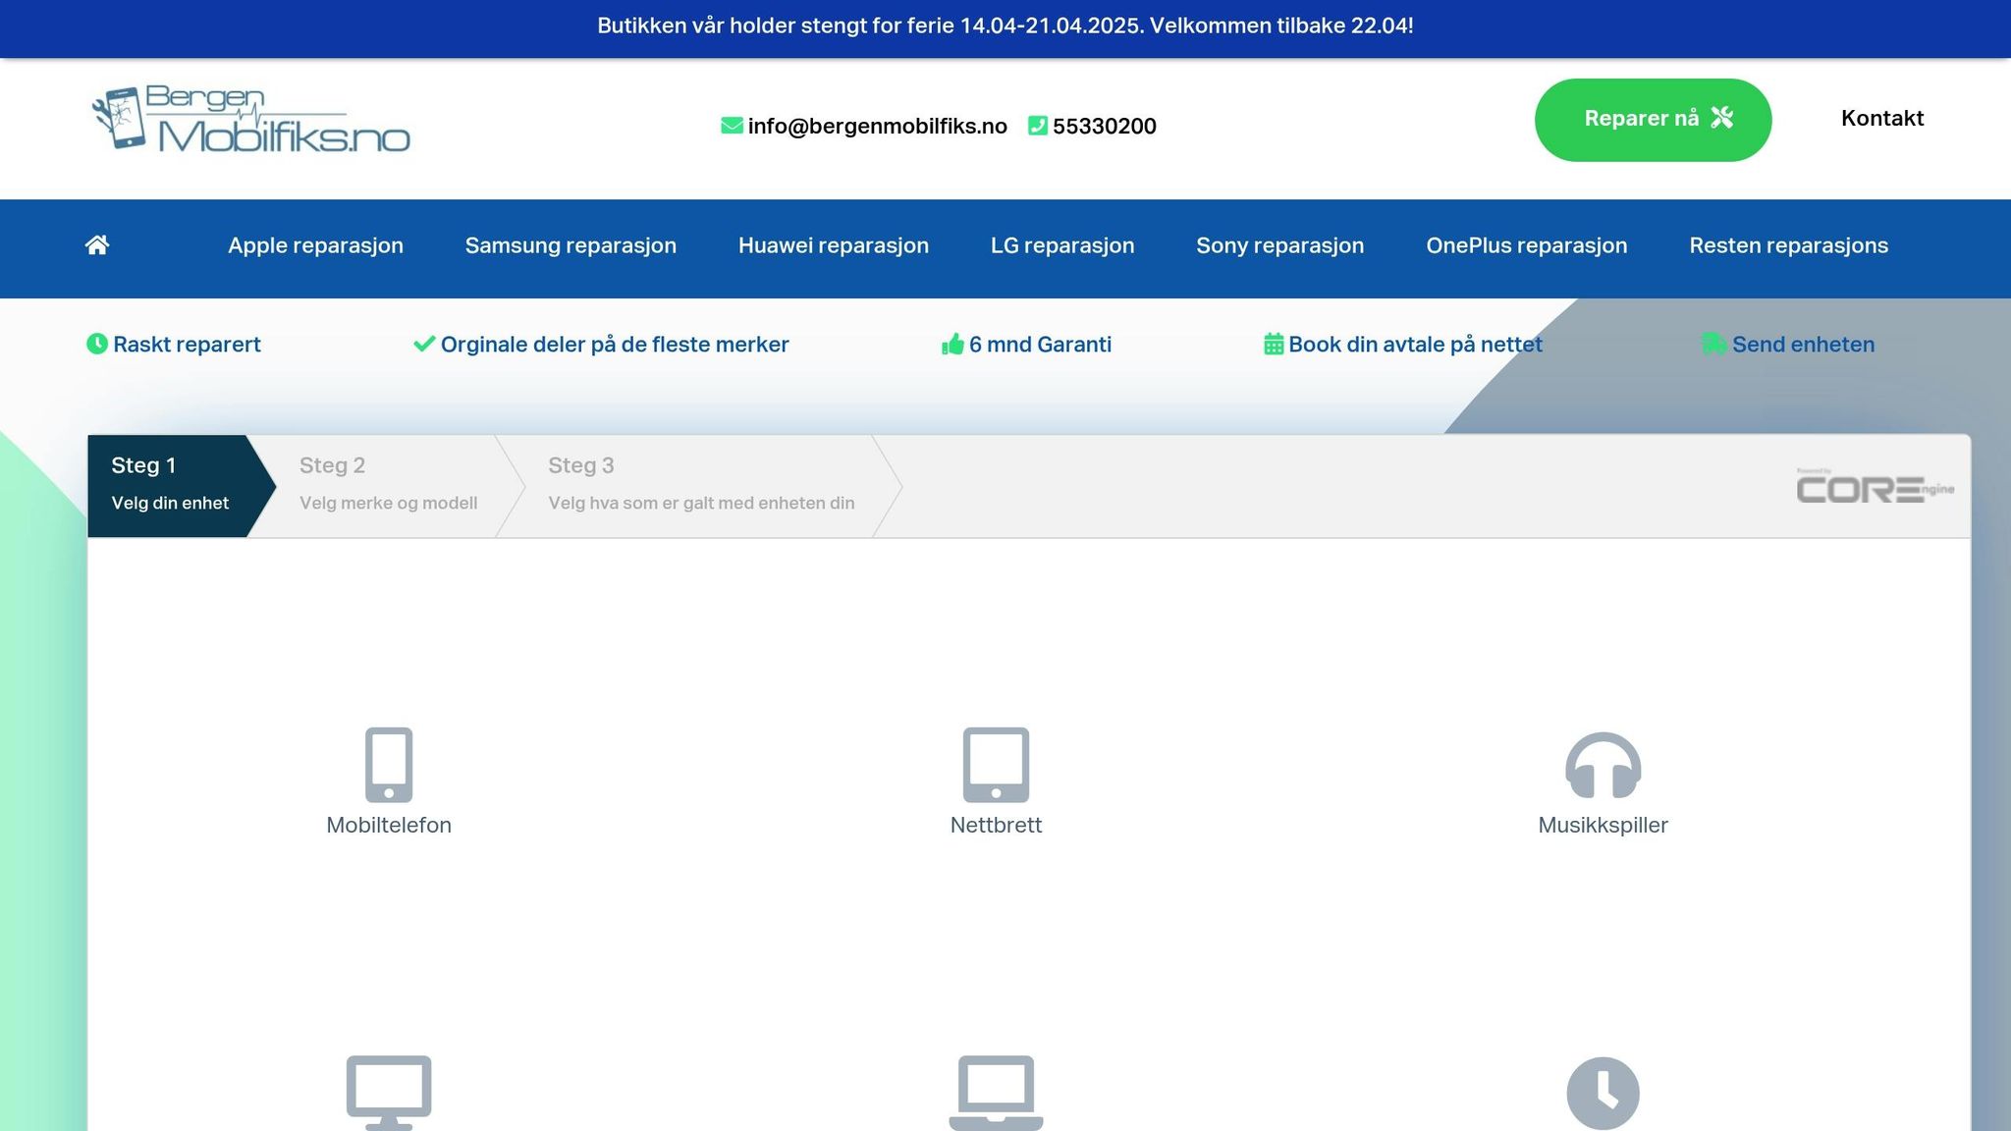The height and width of the screenshot is (1131, 2011).
Task: Open Samsung reparasjon menu
Action: pos(571,245)
